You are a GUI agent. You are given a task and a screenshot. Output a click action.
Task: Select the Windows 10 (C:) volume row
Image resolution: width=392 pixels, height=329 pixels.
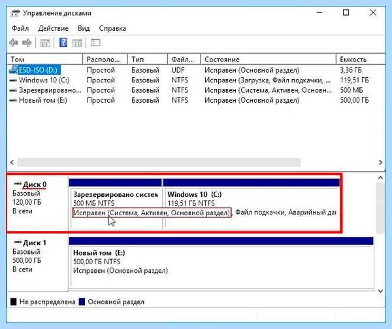196,80
